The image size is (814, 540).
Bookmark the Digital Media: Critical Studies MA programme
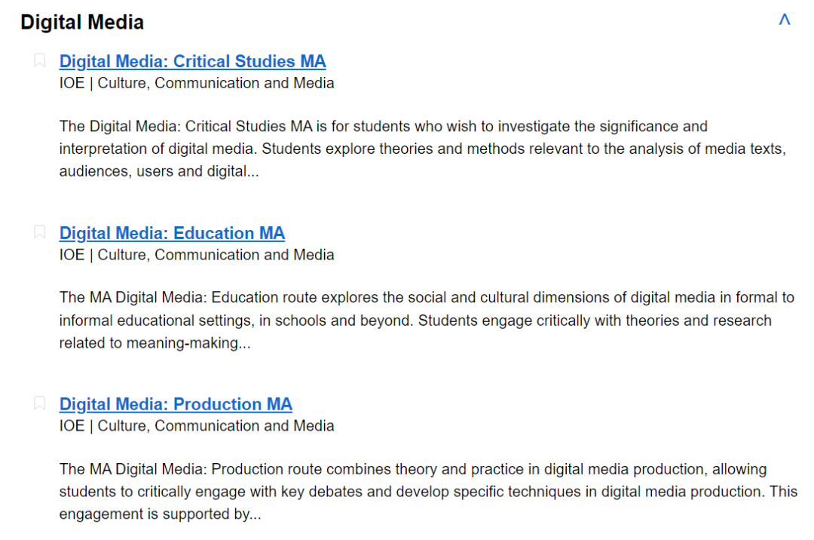point(40,61)
